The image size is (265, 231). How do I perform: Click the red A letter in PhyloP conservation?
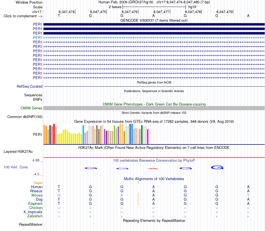coord(153,168)
